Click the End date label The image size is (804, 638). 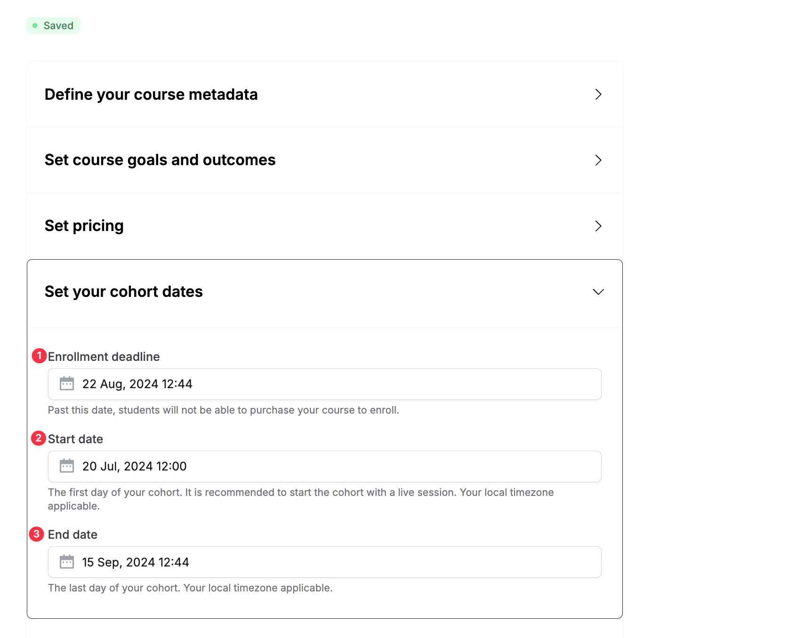coord(73,535)
